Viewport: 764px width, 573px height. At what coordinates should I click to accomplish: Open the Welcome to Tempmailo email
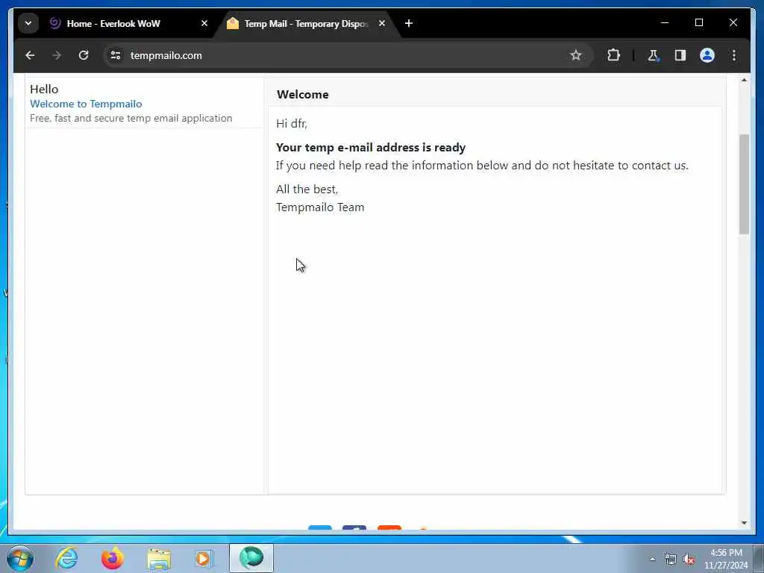86,104
